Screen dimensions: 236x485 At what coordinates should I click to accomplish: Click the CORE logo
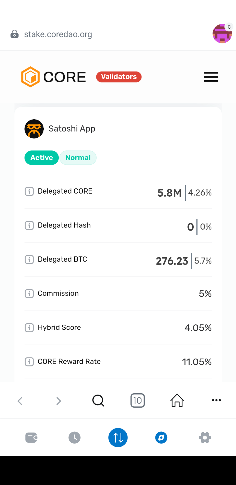click(54, 77)
